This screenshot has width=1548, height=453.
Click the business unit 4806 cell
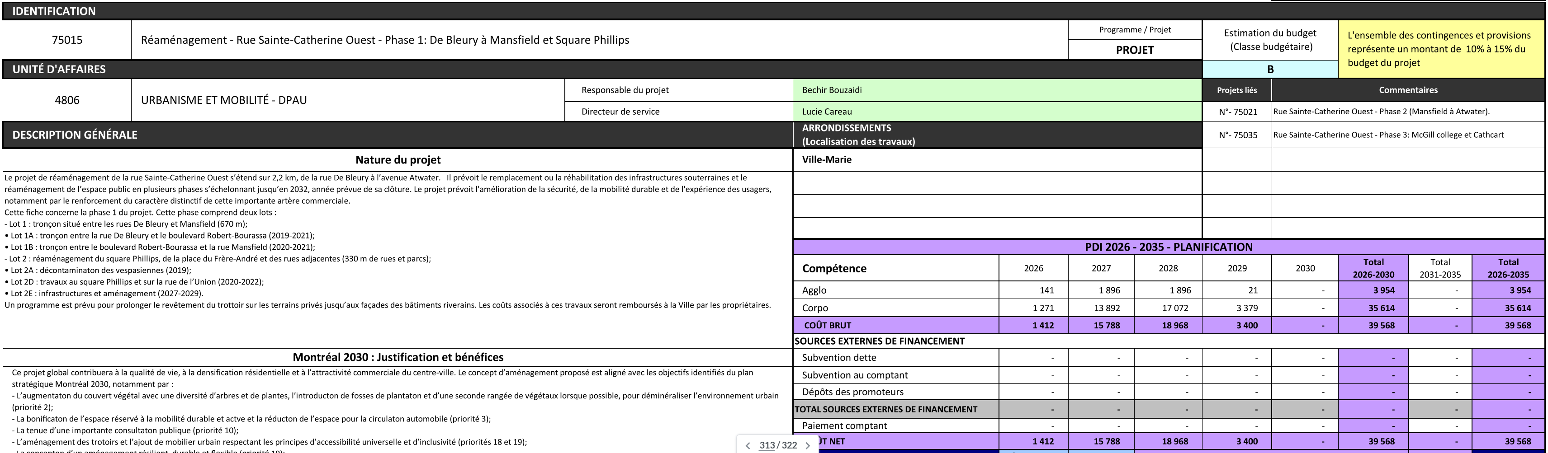point(66,100)
